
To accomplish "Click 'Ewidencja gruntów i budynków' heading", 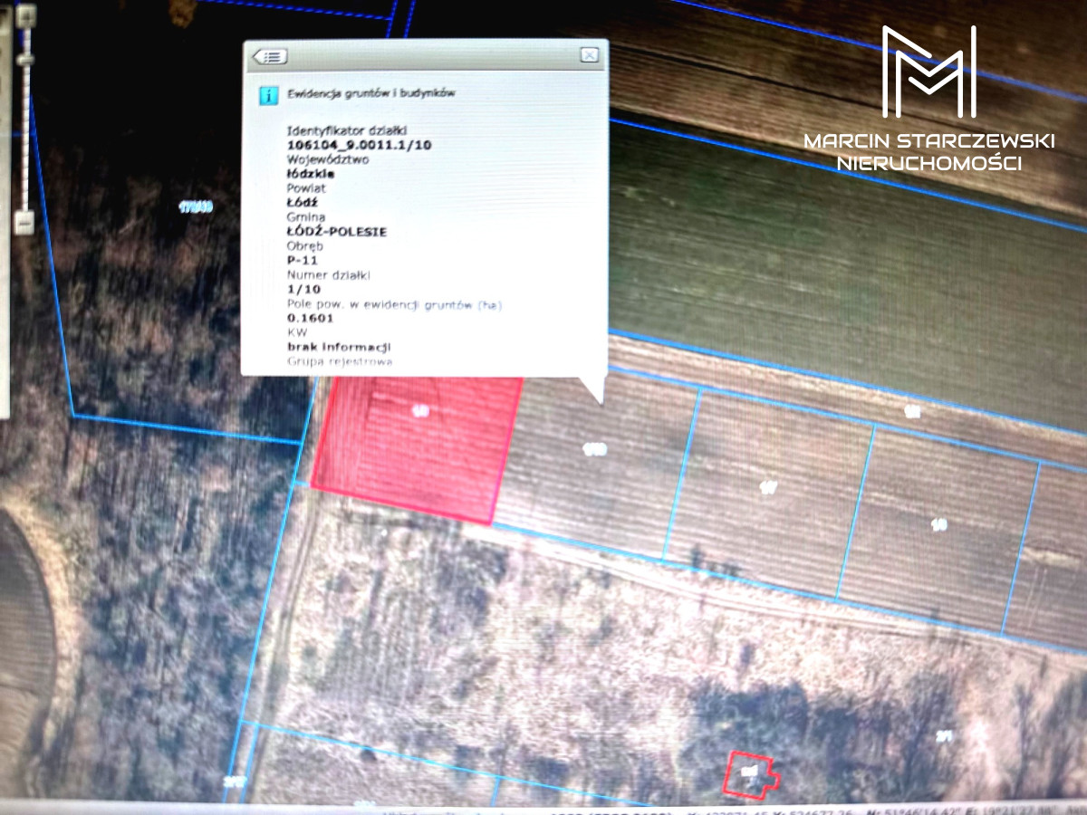I will tap(371, 93).
